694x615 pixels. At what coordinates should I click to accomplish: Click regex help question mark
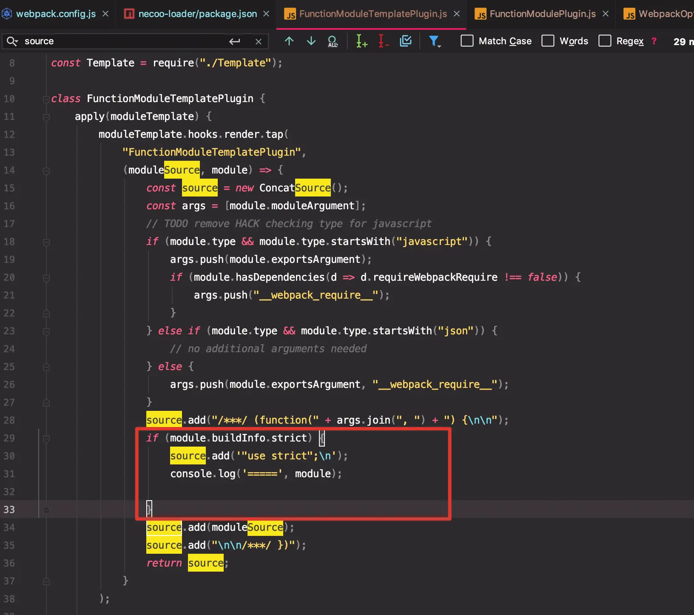coord(654,41)
